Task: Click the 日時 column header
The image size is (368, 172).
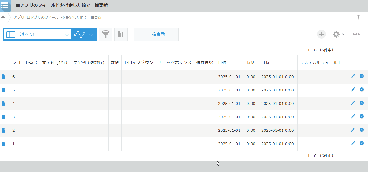Action: (265, 62)
